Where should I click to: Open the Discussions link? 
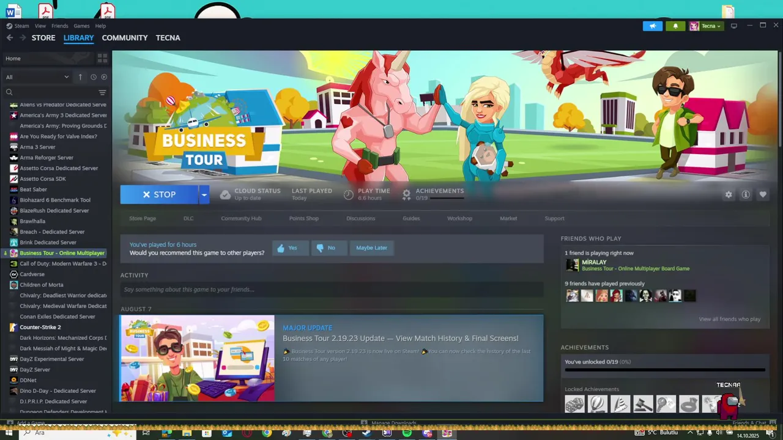click(361, 218)
